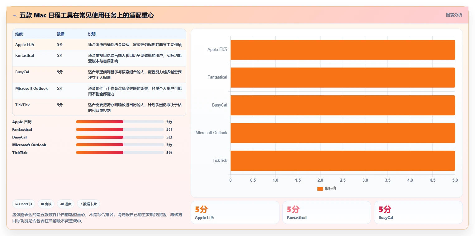Select BusyCal in the table's first column

coord(22,72)
